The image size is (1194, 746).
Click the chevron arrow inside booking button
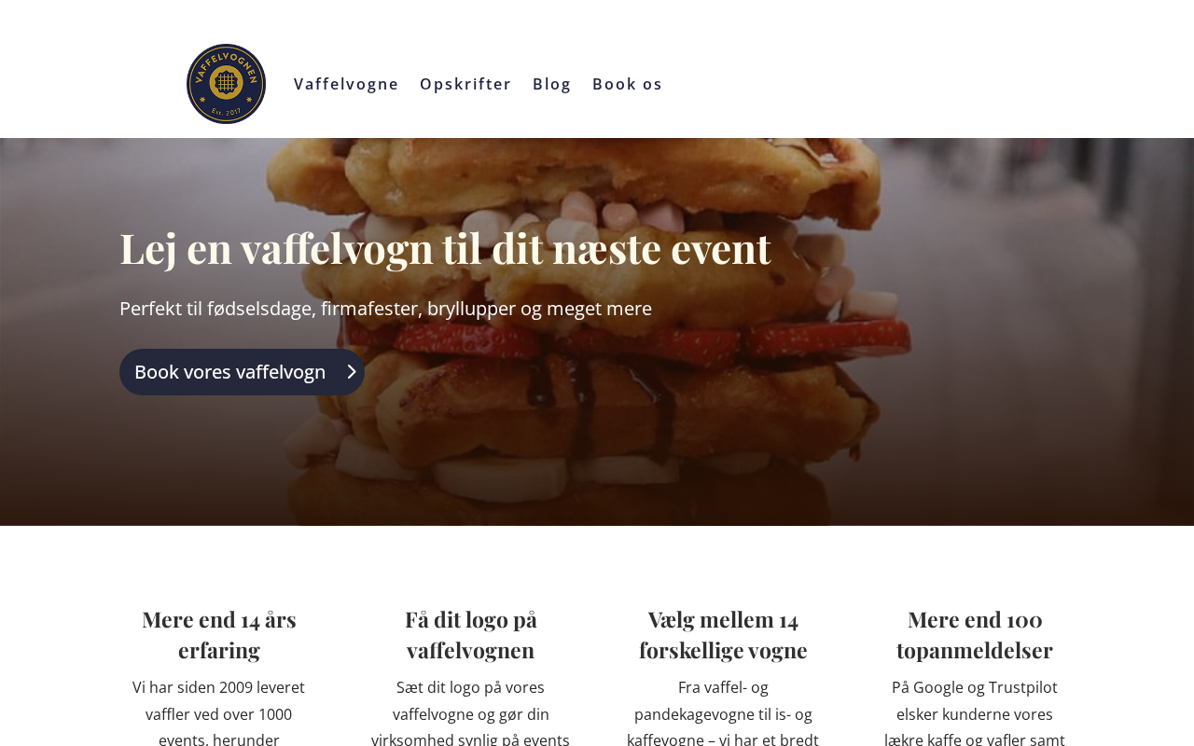[x=352, y=372]
